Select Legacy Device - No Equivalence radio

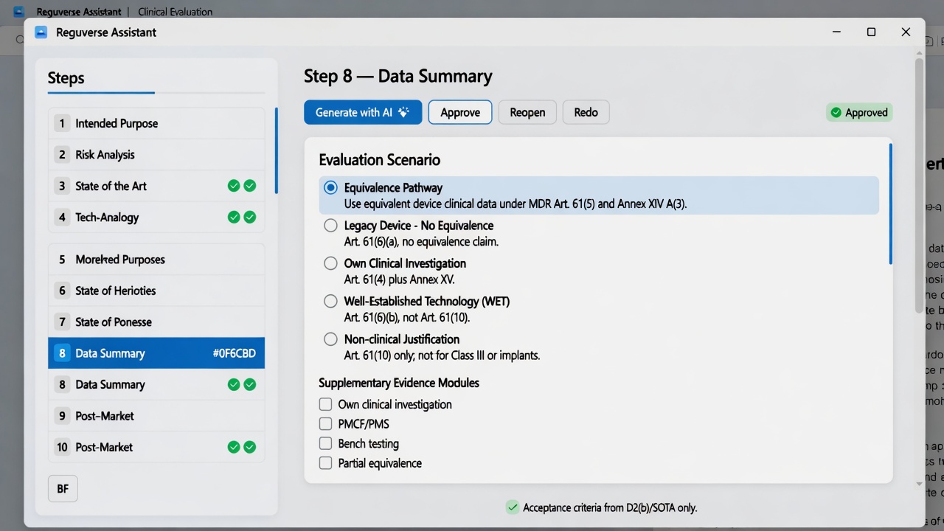[x=331, y=225]
